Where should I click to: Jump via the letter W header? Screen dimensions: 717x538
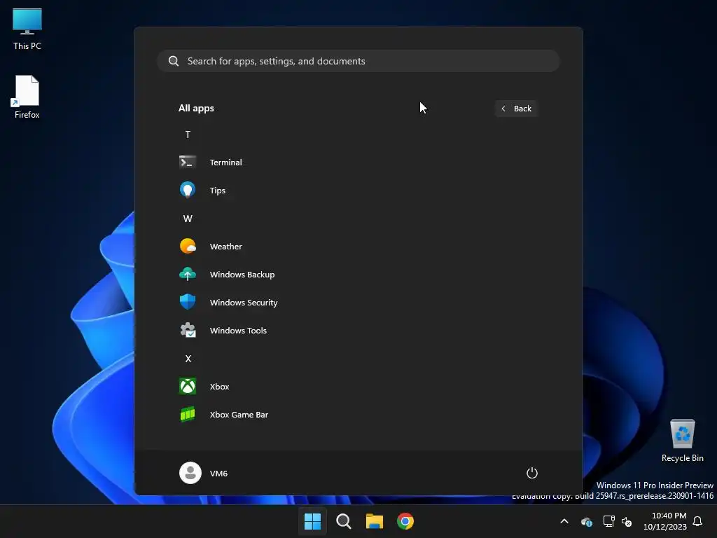[188, 219]
